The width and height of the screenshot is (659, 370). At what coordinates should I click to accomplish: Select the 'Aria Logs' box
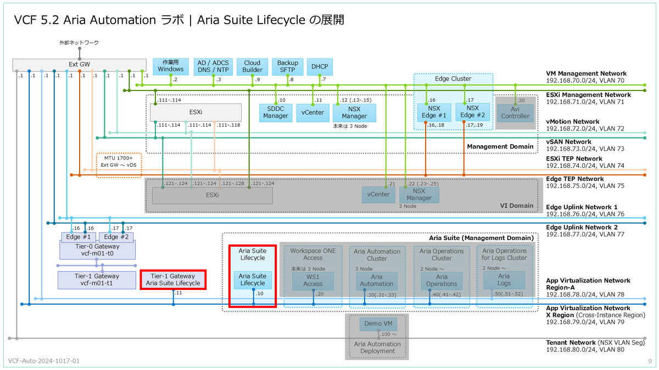[x=504, y=281]
